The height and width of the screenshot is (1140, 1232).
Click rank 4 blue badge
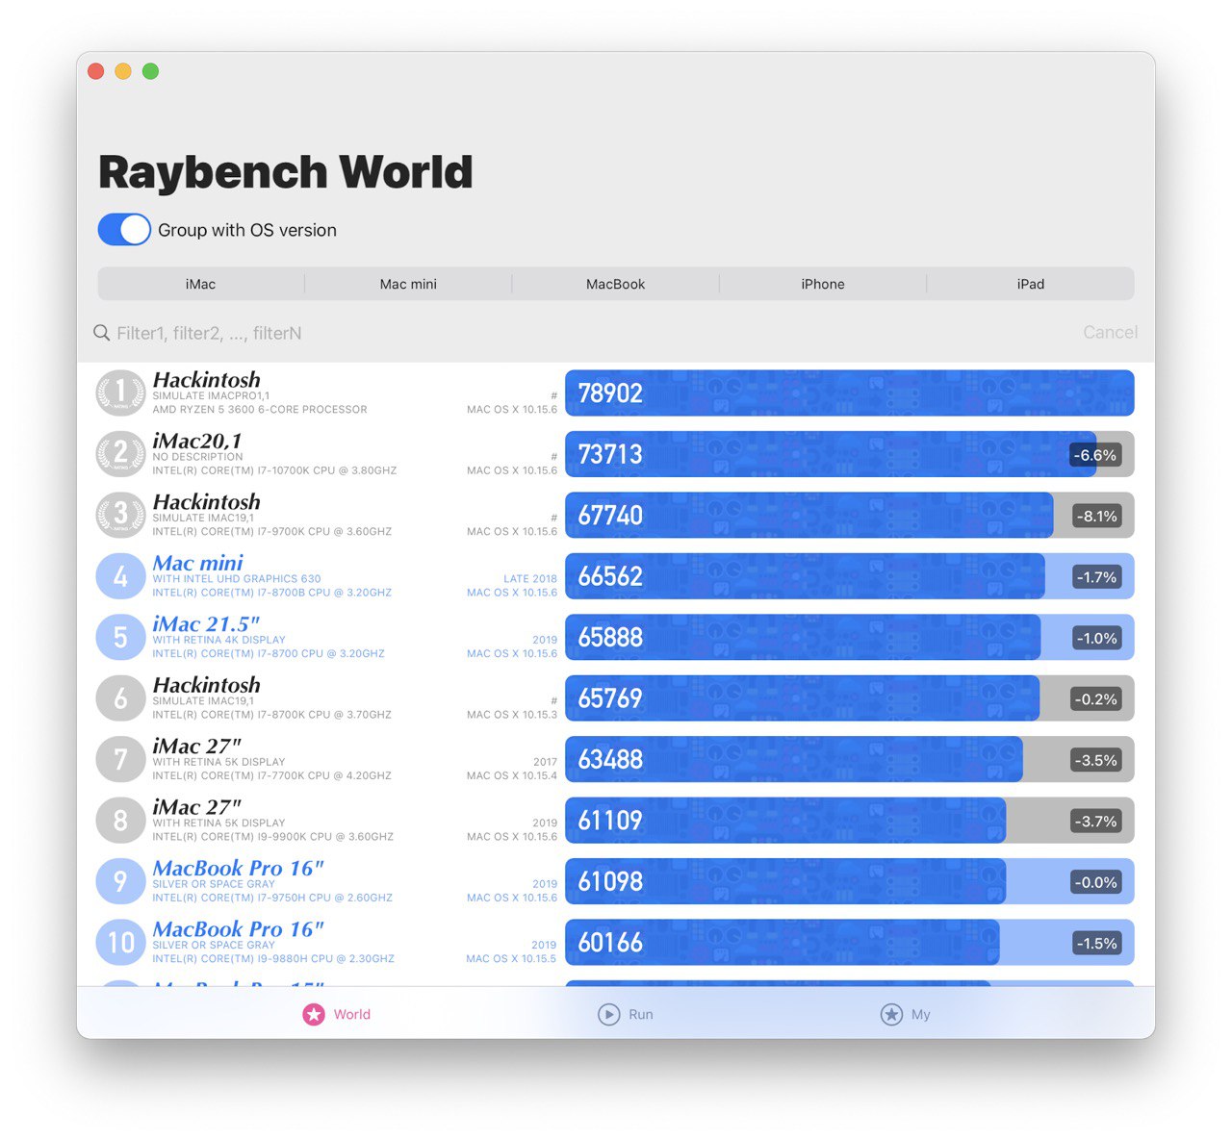tap(120, 576)
